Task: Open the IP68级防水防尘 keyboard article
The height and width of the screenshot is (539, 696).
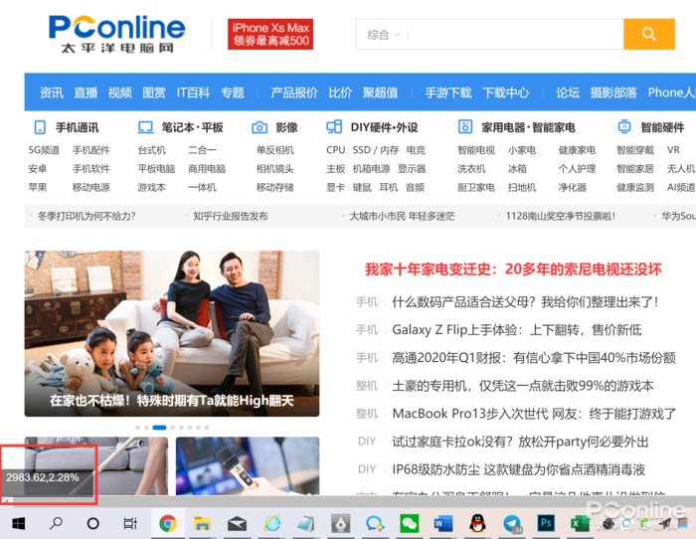Action: click(518, 469)
